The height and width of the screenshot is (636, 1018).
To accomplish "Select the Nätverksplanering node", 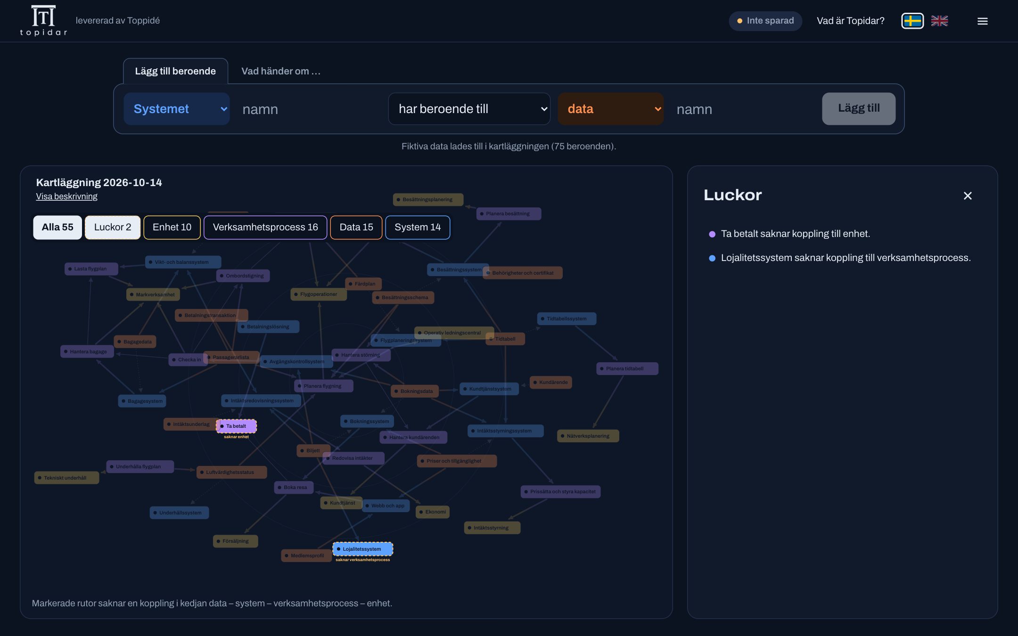I will click(x=588, y=436).
